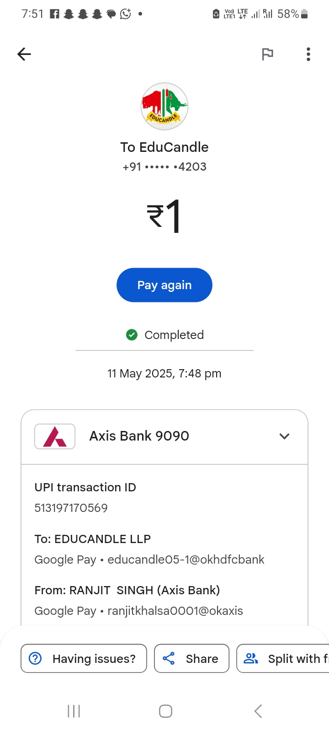
Task: Tap the flag report icon
Action: [267, 54]
